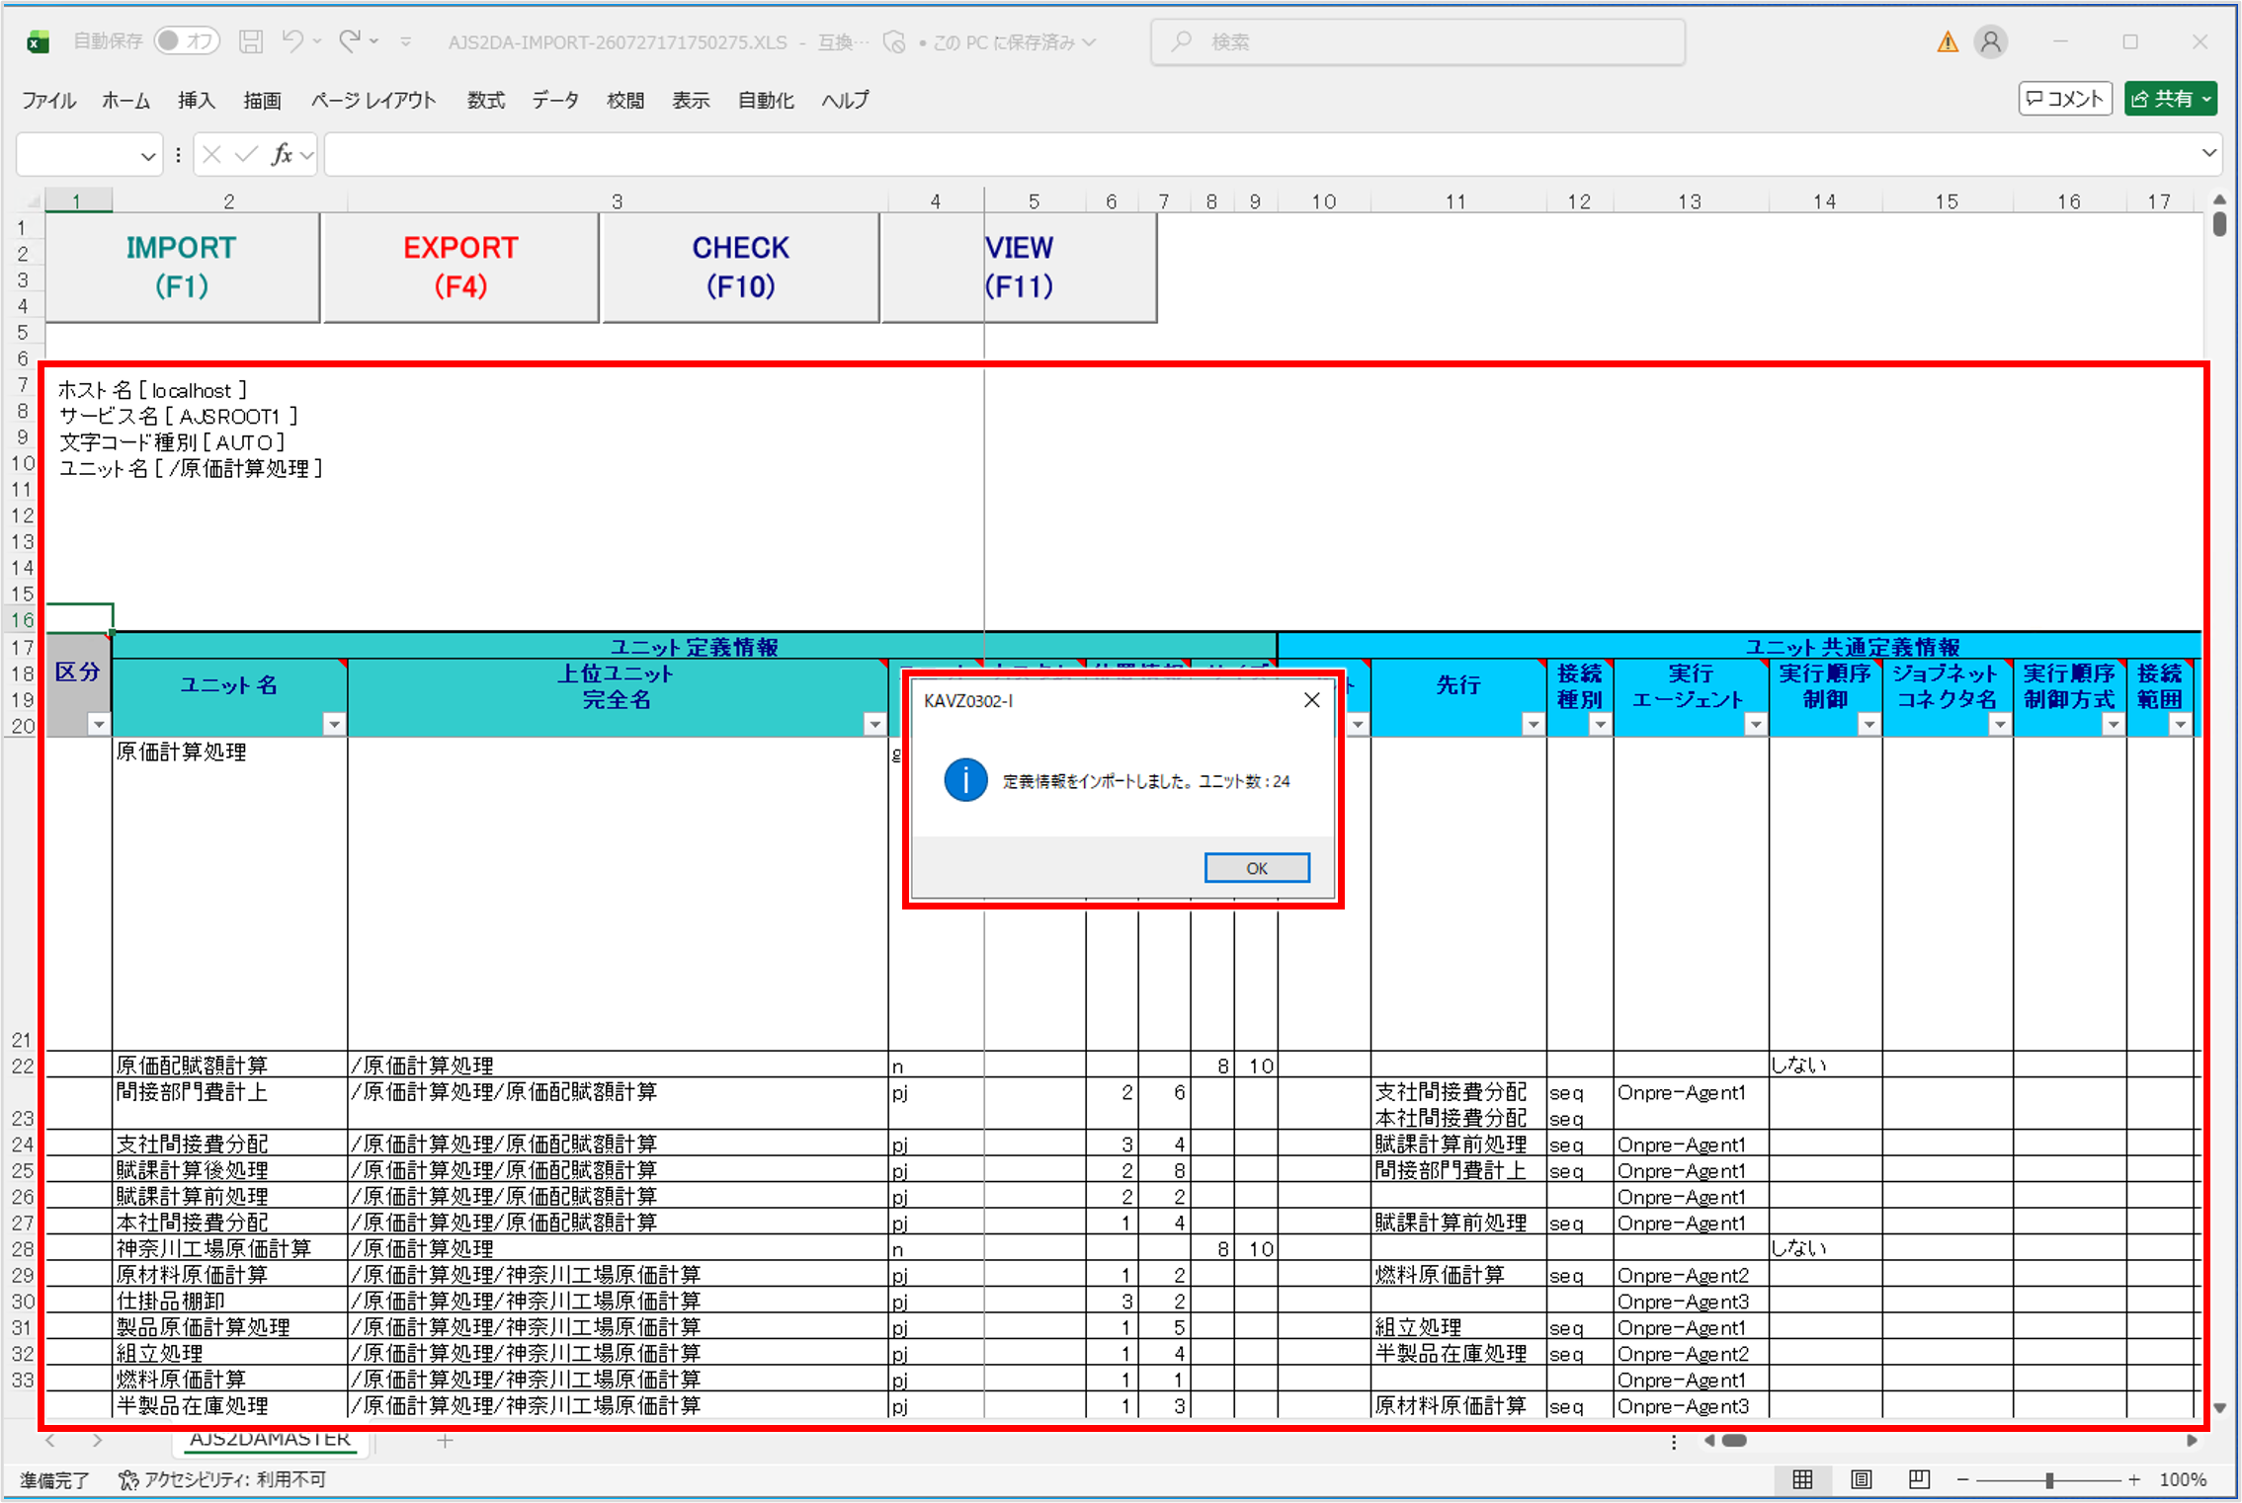Expand the Name Box dropdown
Screen dimensions: 2242x1503
point(147,155)
